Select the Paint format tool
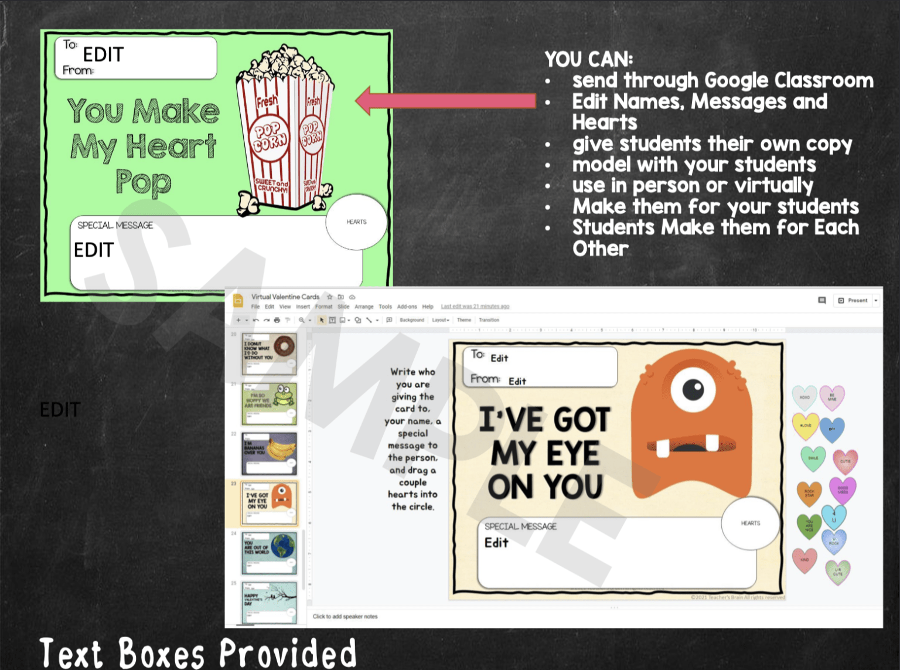The image size is (900, 670). click(288, 321)
